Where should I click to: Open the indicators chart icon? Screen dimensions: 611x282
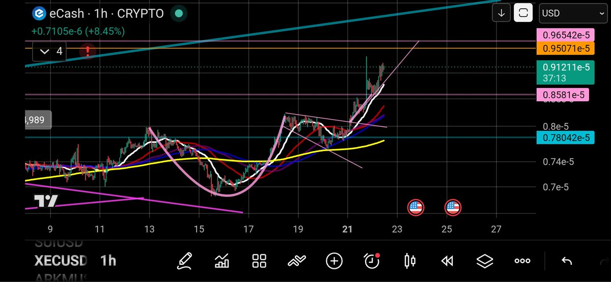click(222, 261)
